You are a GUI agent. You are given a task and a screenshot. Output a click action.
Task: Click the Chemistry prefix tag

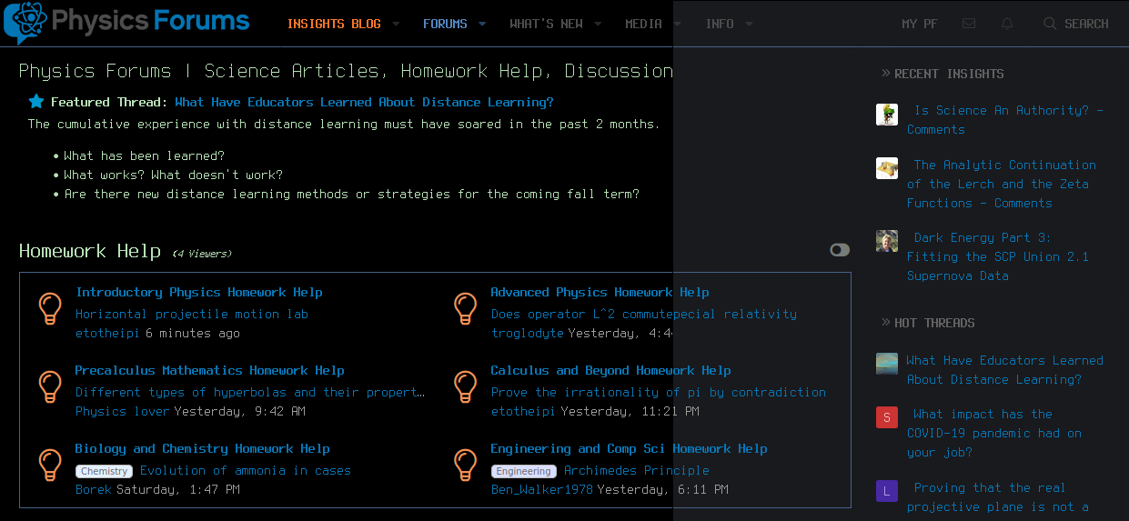[105, 471]
